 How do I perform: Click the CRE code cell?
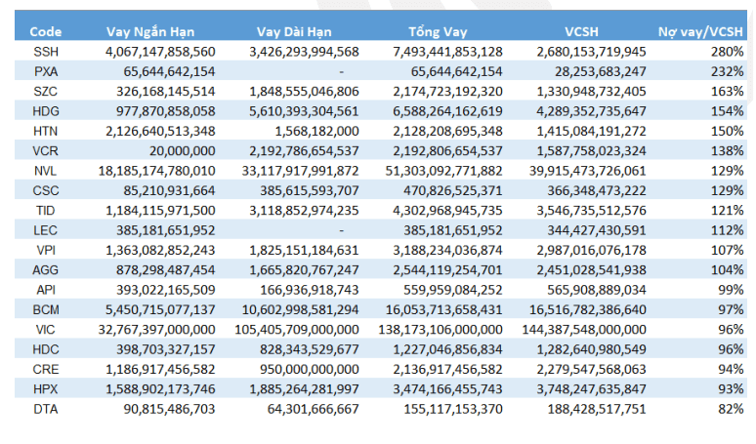[46, 370]
